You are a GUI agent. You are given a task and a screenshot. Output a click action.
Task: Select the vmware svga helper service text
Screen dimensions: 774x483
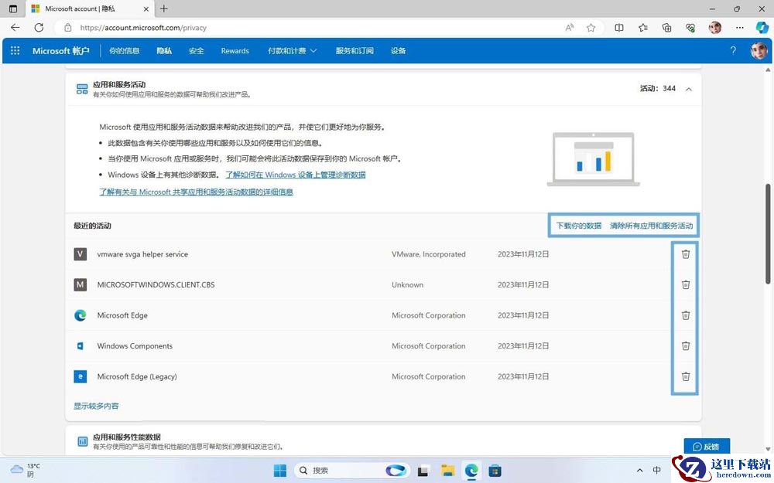click(142, 254)
